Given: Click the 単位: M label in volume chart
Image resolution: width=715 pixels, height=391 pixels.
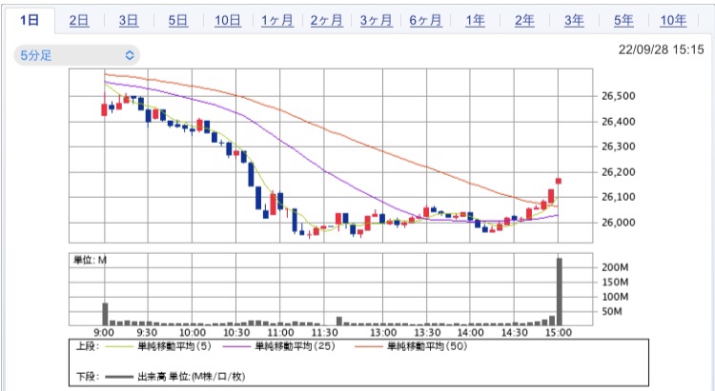Looking at the screenshot, I should coord(90,261).
